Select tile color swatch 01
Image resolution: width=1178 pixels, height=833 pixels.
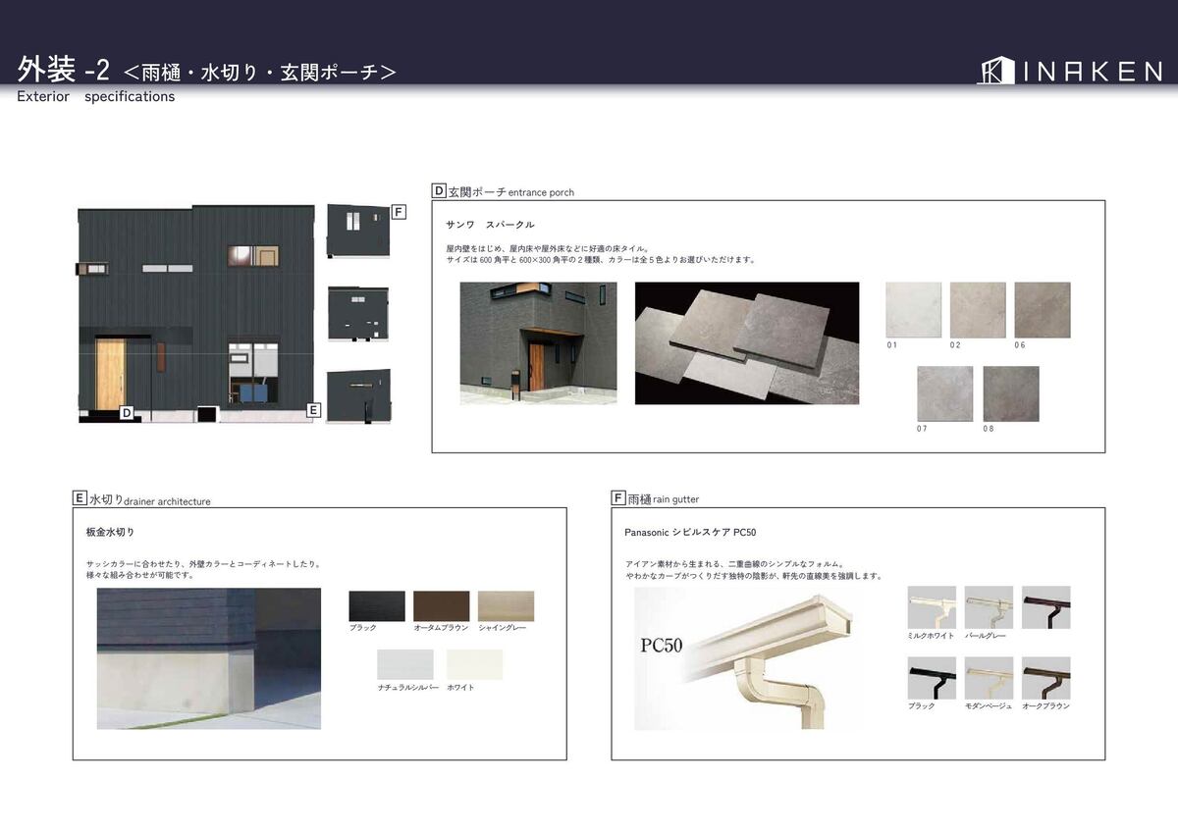[x=913, y=310]
